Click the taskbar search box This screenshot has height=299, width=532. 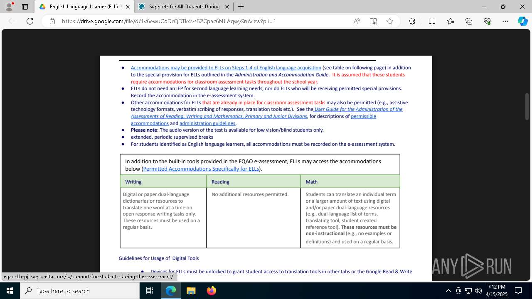coord(80,291)
